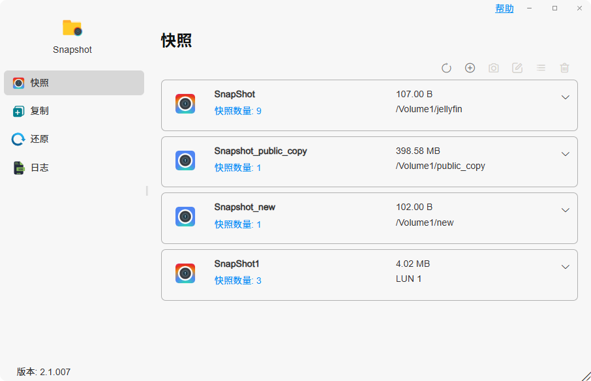Open the snapshot list toolbar icon
The image size is (591, 381).
tap(541, 68)
